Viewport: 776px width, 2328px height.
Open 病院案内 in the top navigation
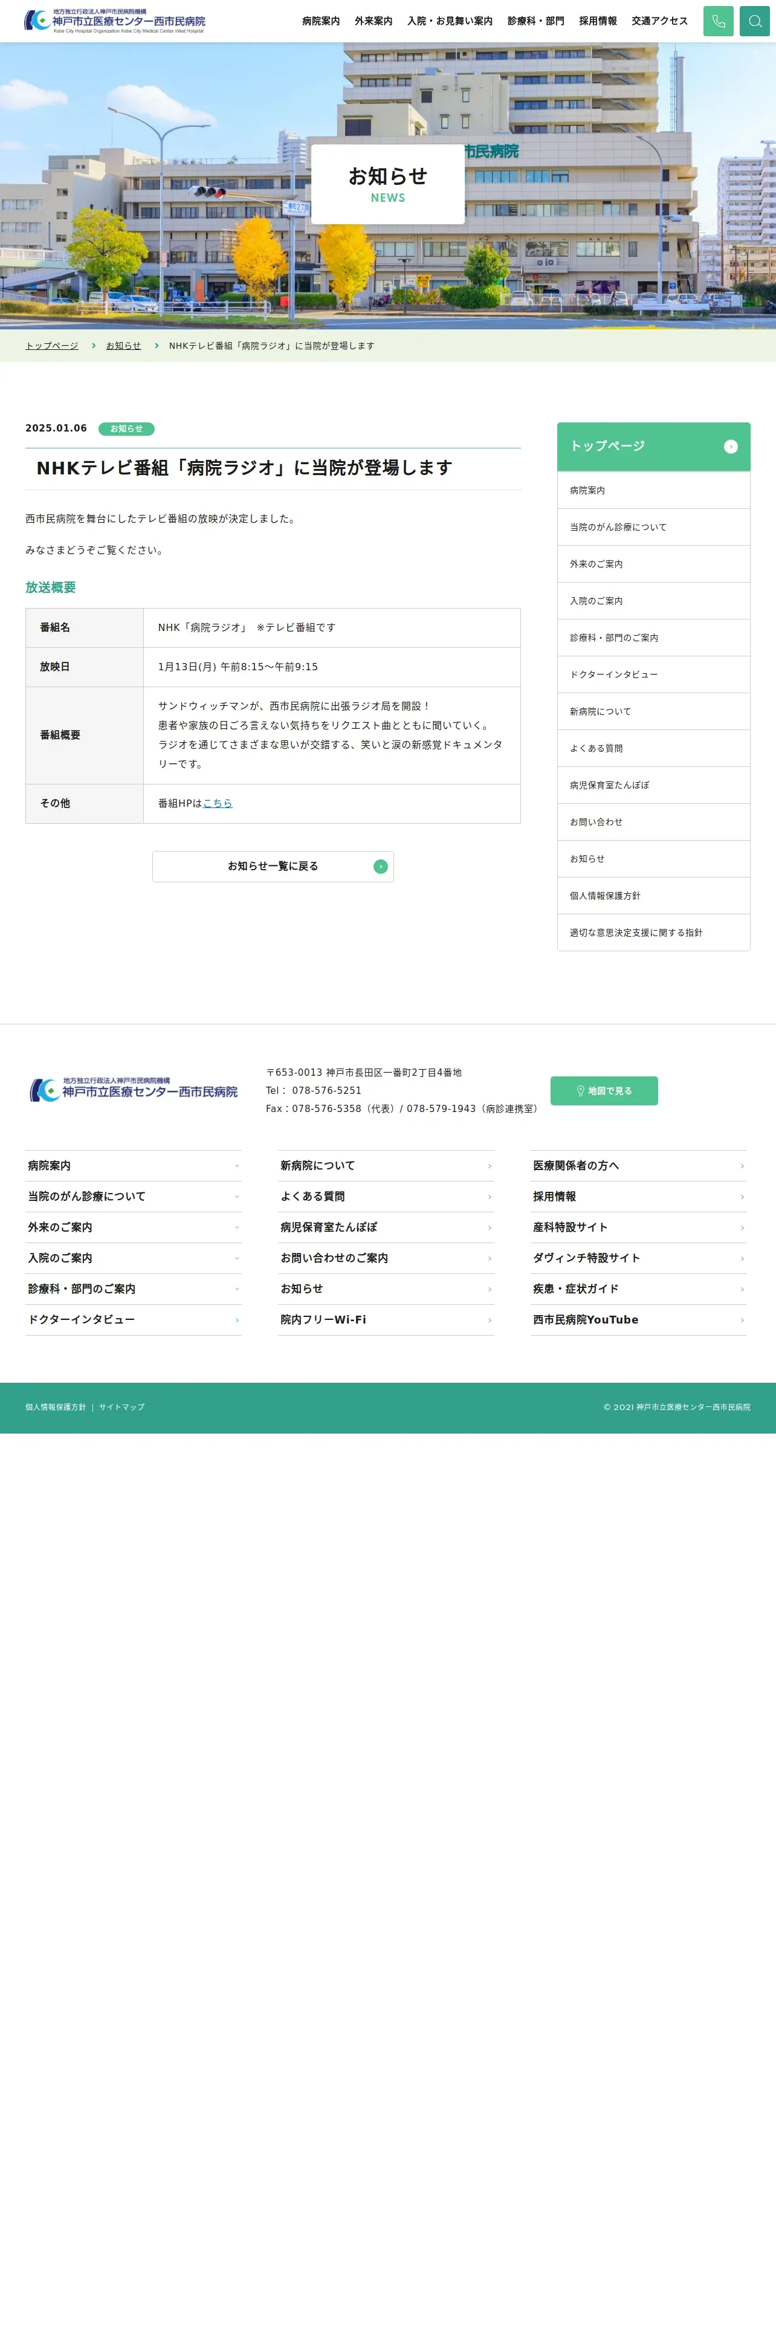pos(321,21)
